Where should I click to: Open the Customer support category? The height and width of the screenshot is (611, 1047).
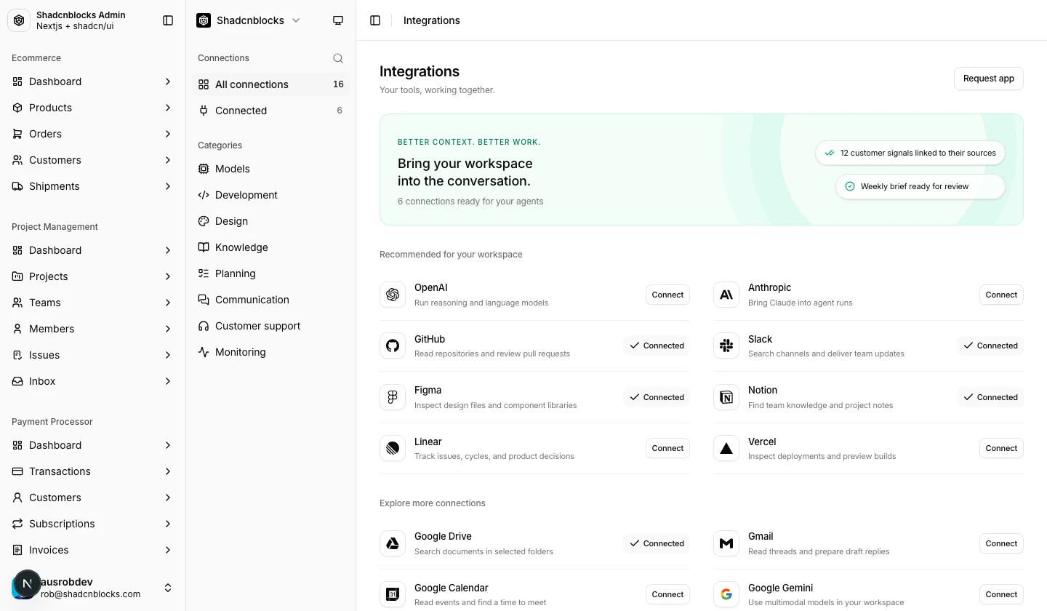[271, 326]
